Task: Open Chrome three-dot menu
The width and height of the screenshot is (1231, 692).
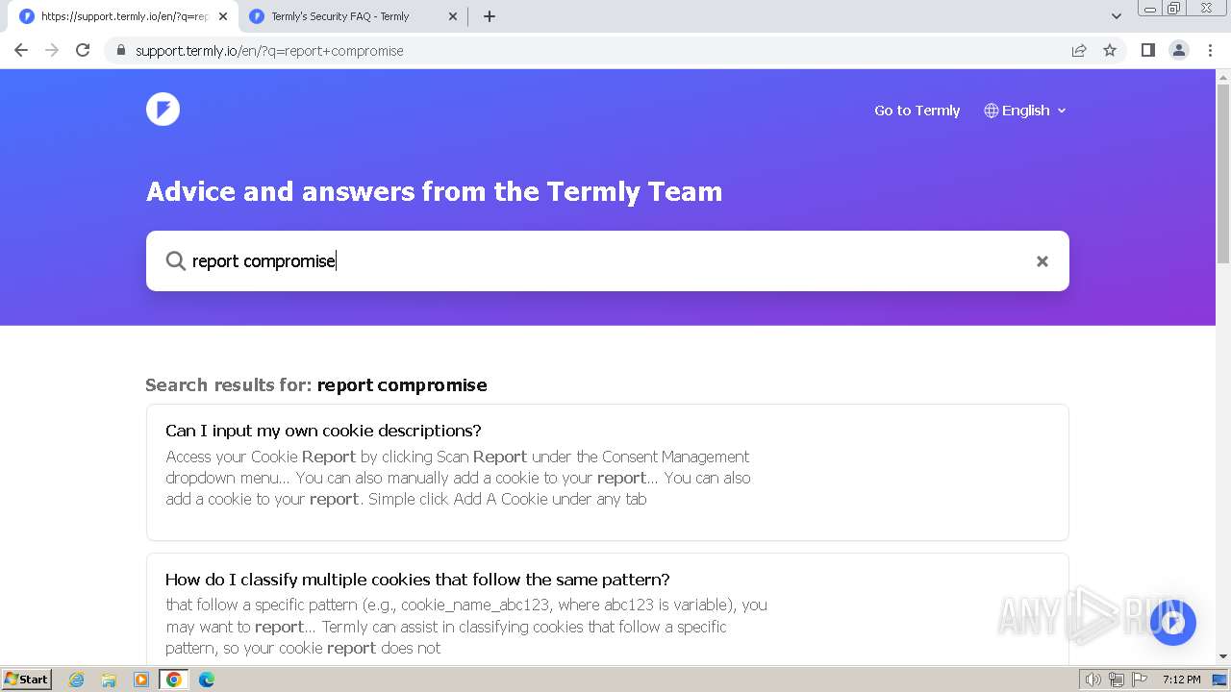Action: pyautogui.click(x=1211, y=50)
